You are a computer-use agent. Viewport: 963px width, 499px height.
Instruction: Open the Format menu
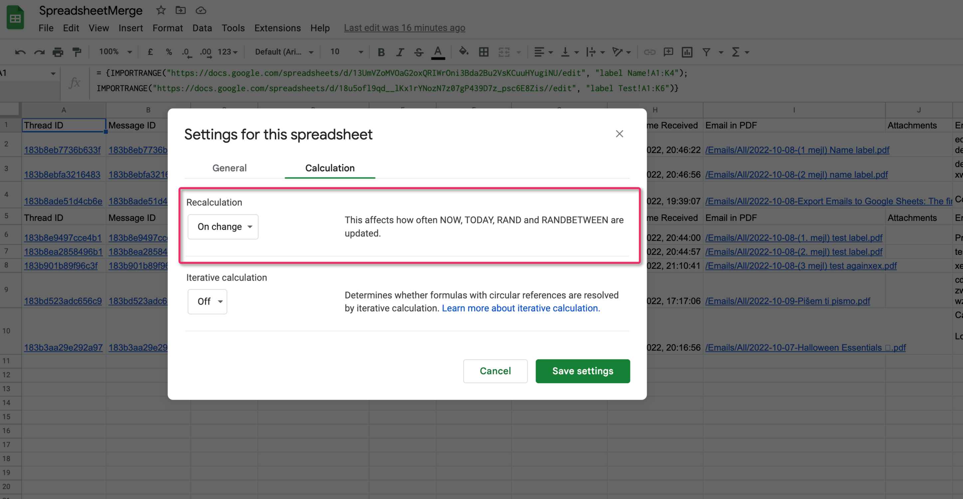click(x=167, y=28)
